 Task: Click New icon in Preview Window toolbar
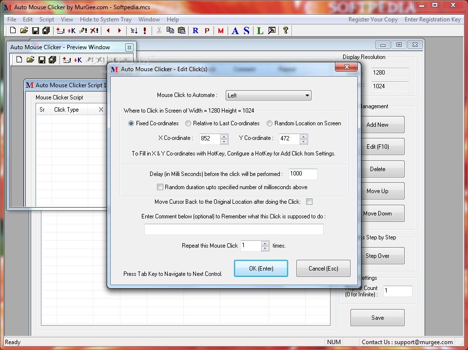click(19, 59)
